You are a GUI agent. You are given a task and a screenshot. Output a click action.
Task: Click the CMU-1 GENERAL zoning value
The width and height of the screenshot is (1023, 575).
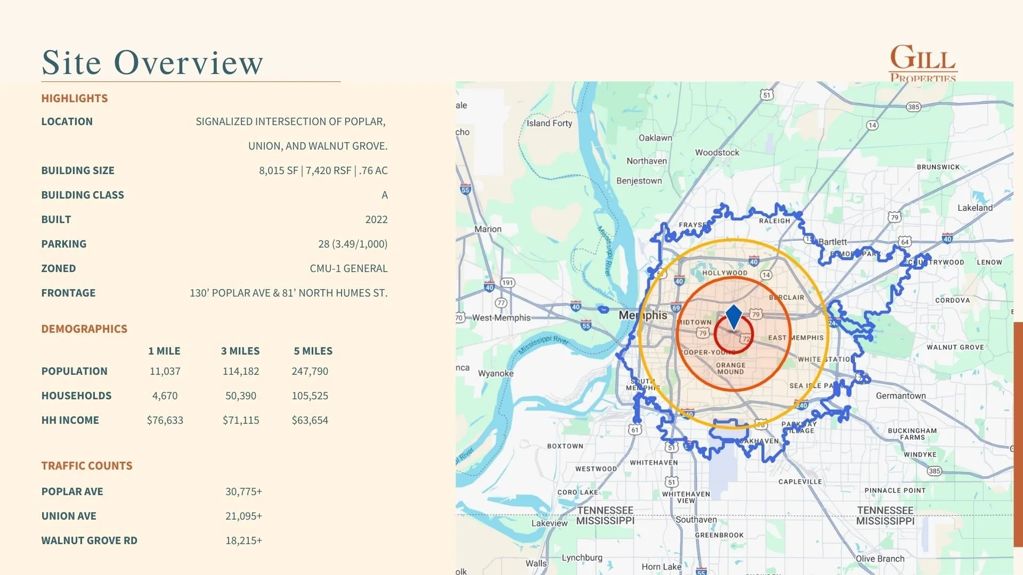348,269
